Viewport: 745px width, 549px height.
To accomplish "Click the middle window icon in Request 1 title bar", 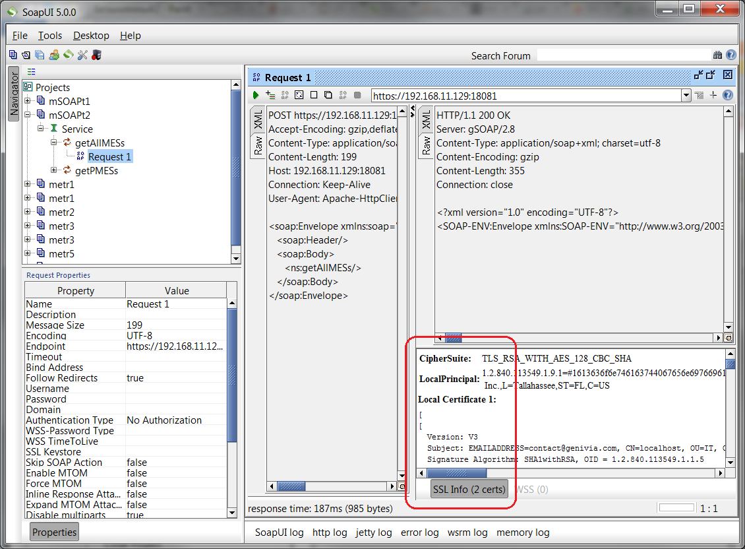I will [711, 75].
